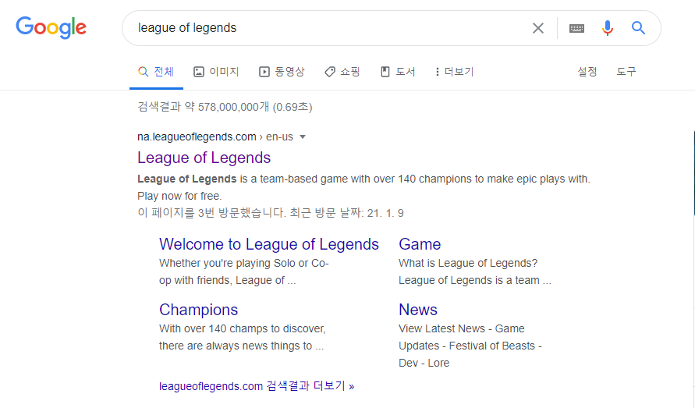695x408 pixels.
Task: Switch to the 동영상 tab
Action: [x=282, y=72]
